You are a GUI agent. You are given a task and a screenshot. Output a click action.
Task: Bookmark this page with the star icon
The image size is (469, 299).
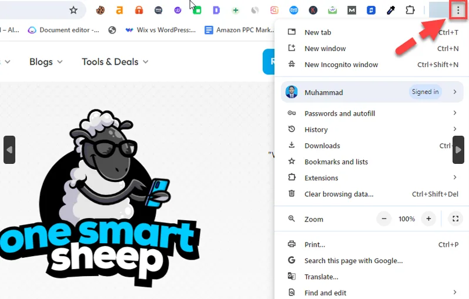click(x=73, y=10)
